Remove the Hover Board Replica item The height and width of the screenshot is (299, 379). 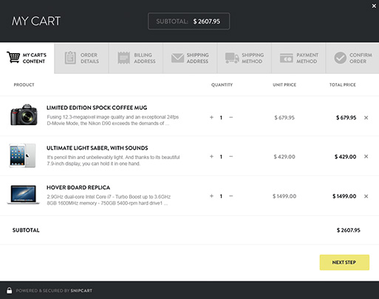point(366,196)
